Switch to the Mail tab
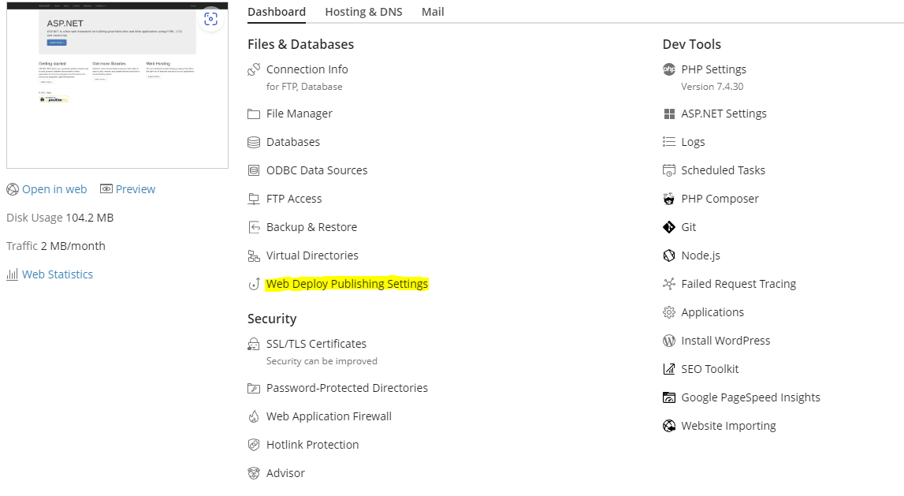 433,12
